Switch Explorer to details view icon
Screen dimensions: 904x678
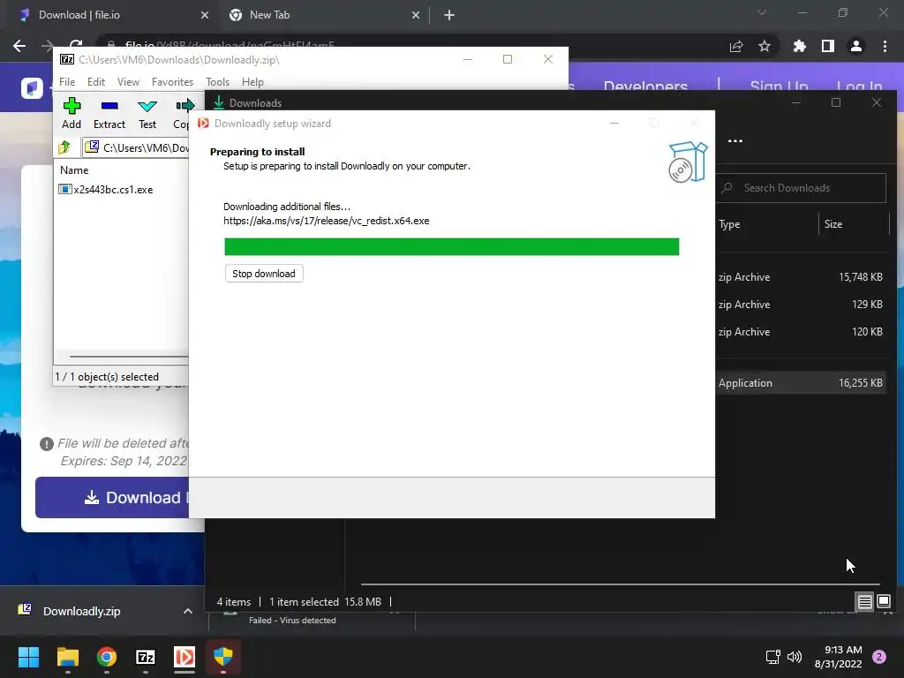pyautogui.click(x=864, y=602)
